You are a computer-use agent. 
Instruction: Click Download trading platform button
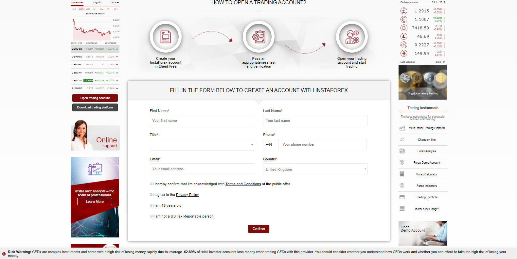(x=95, y=107)
